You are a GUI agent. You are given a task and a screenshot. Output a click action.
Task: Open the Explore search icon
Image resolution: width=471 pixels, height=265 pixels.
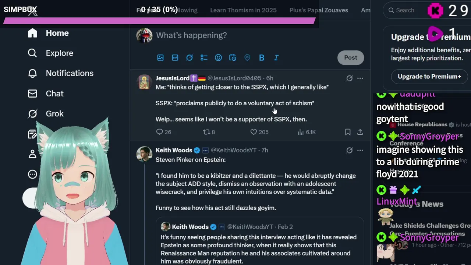(x=32, y=53)
